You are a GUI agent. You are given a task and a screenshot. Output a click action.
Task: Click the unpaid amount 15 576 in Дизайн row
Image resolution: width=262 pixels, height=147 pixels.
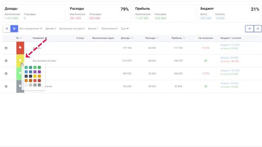tap(206, 48)
